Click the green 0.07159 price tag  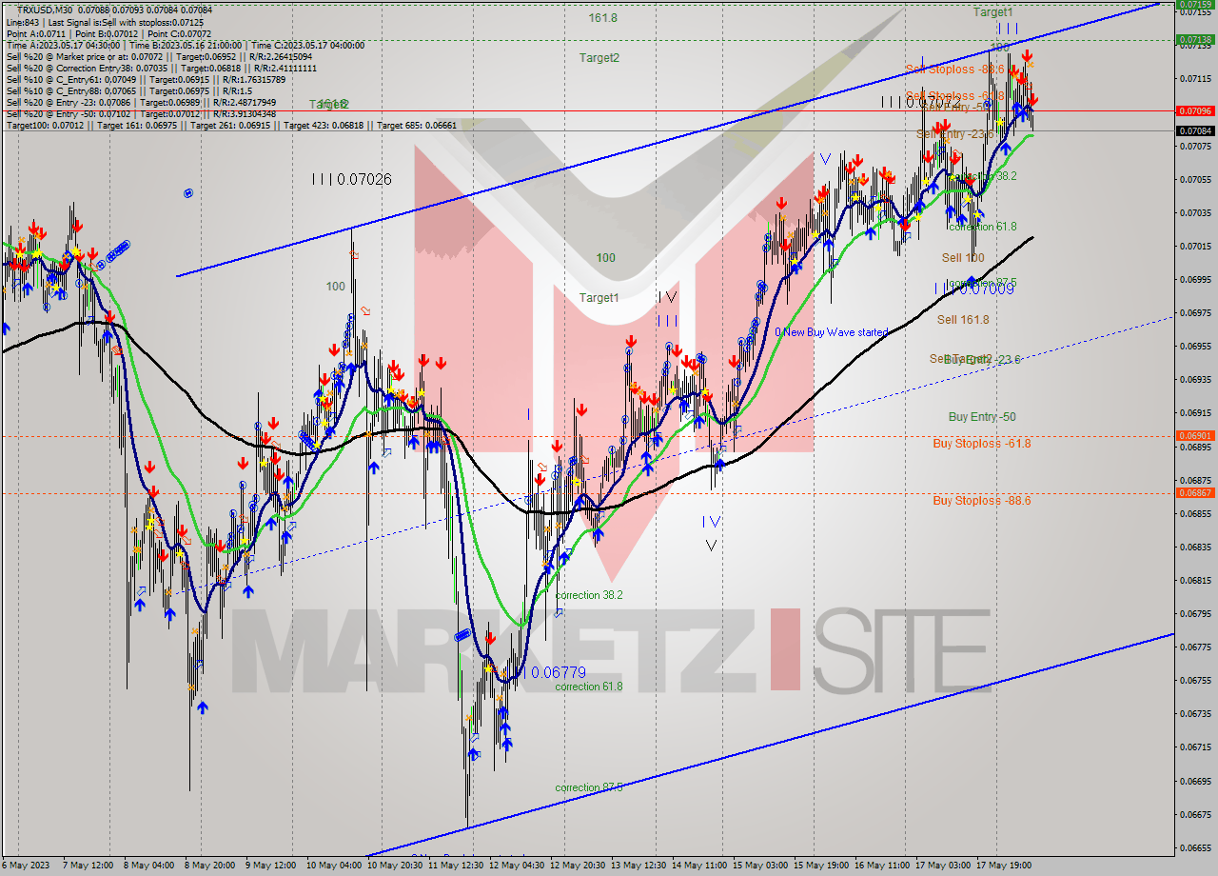[1196, 5]
